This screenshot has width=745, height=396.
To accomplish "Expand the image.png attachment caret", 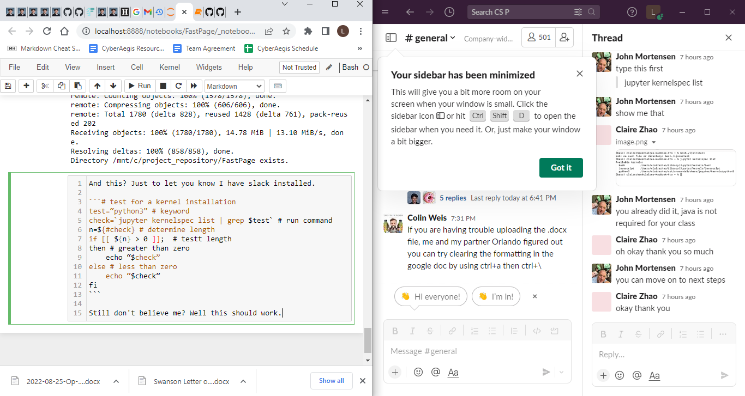I will click(x=653, y=142).
